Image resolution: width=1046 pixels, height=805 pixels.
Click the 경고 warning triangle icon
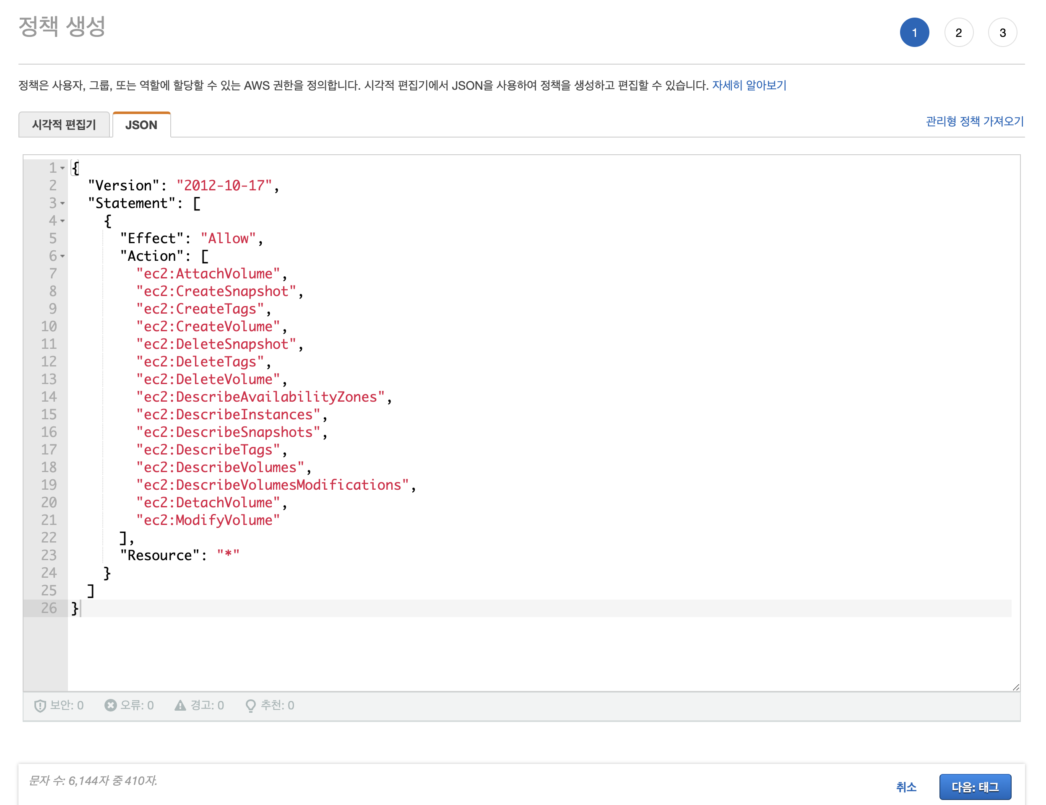pos(180,705)
